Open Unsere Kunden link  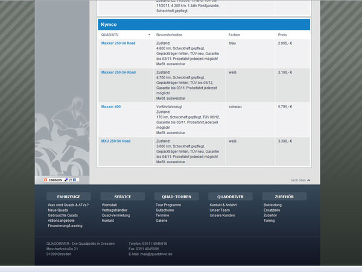[222, 215]
